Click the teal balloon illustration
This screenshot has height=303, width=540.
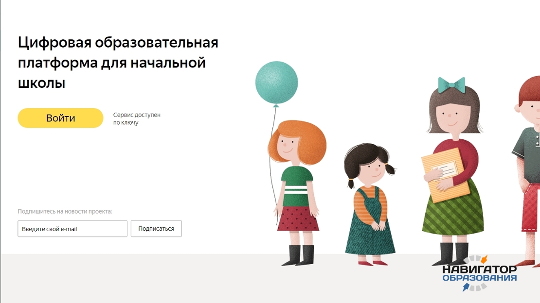click(276, 83)
